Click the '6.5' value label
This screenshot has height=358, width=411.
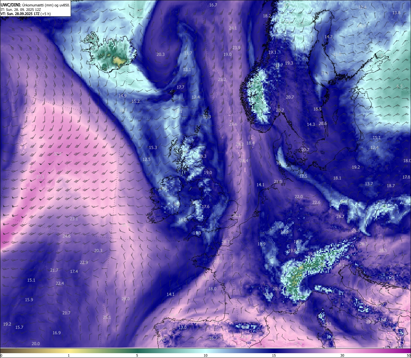pyautogui.click(x=399, y=86)
